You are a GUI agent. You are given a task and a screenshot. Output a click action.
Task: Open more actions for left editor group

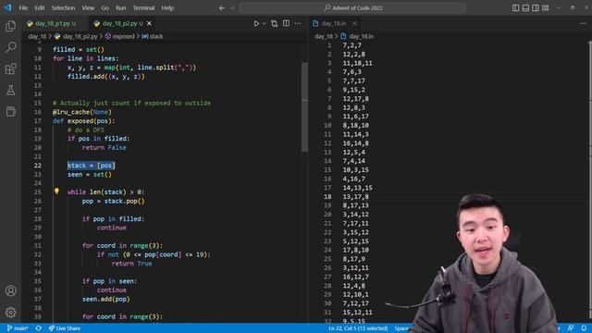[298, 23]
